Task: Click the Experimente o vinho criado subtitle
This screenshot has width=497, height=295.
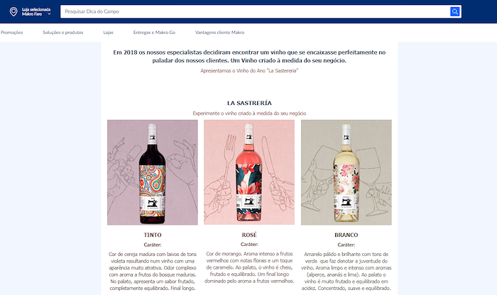Action: [x=249, y=113]
